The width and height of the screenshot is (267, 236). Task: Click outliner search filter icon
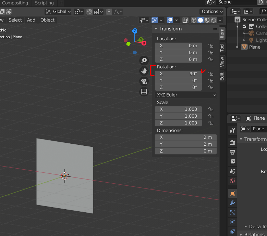click(x=263, y=11)
